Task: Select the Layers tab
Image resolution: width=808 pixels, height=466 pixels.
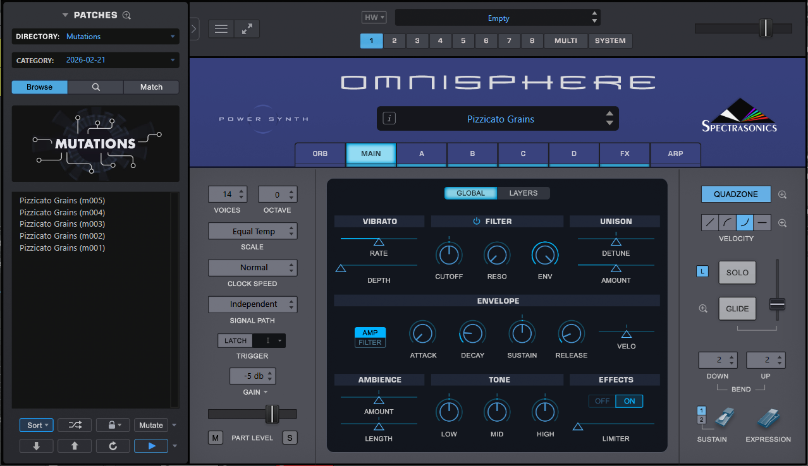Action: (x=523, y=193)
